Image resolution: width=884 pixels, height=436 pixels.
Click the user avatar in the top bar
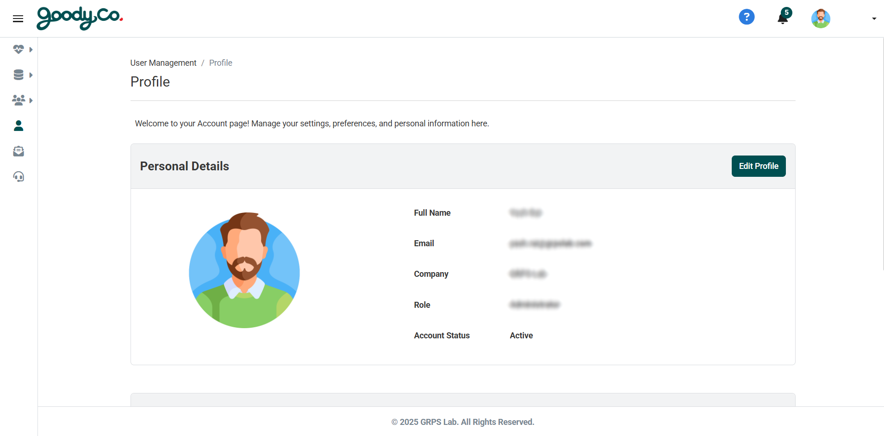[x=820, y=19]
